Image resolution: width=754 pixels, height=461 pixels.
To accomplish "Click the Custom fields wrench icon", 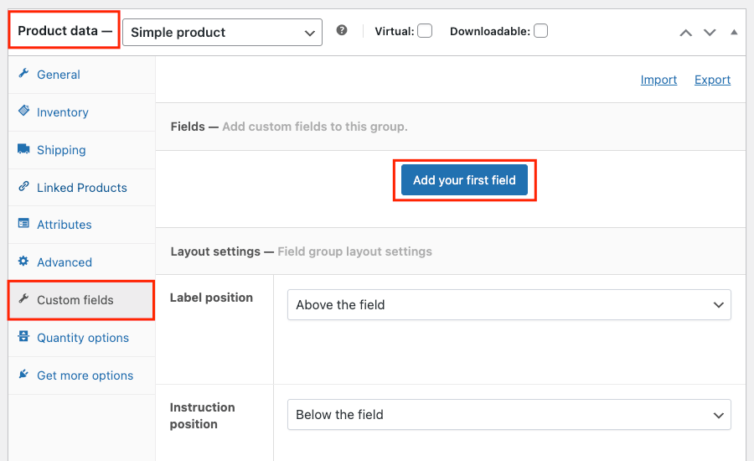I will [x=23, y=299].
